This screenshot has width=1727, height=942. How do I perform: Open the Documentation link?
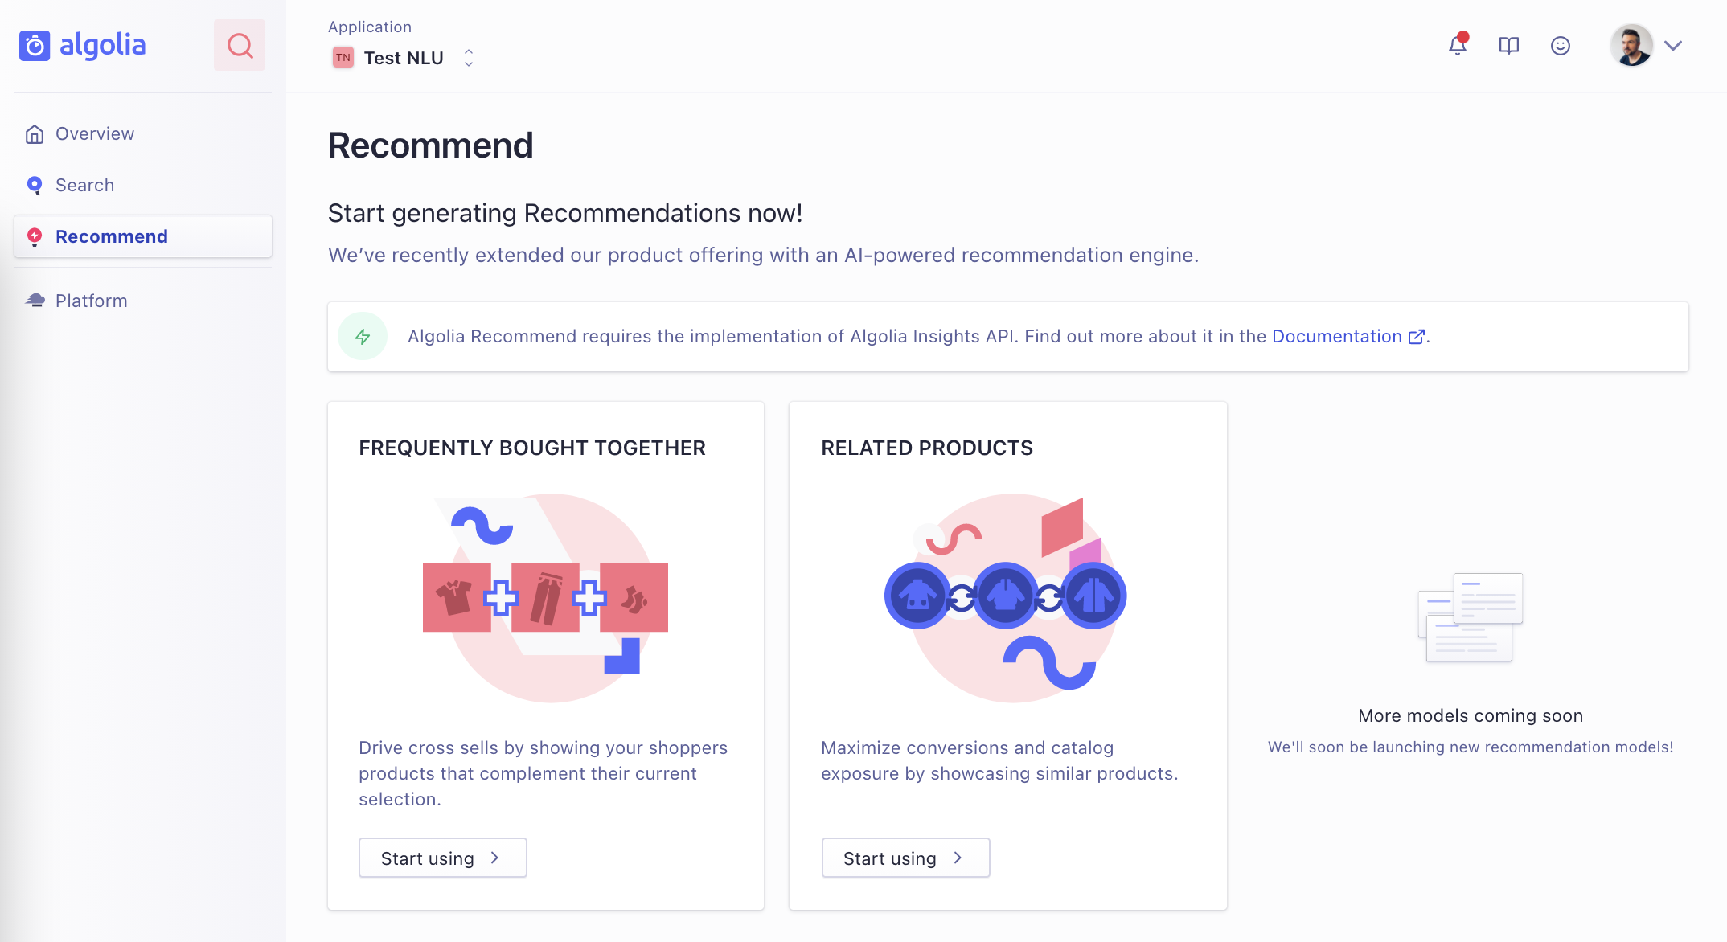tap(1335, 336)
